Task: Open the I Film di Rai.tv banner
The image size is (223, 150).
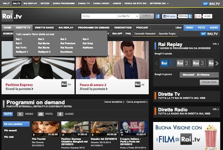Action: click(x=186, y=136)
